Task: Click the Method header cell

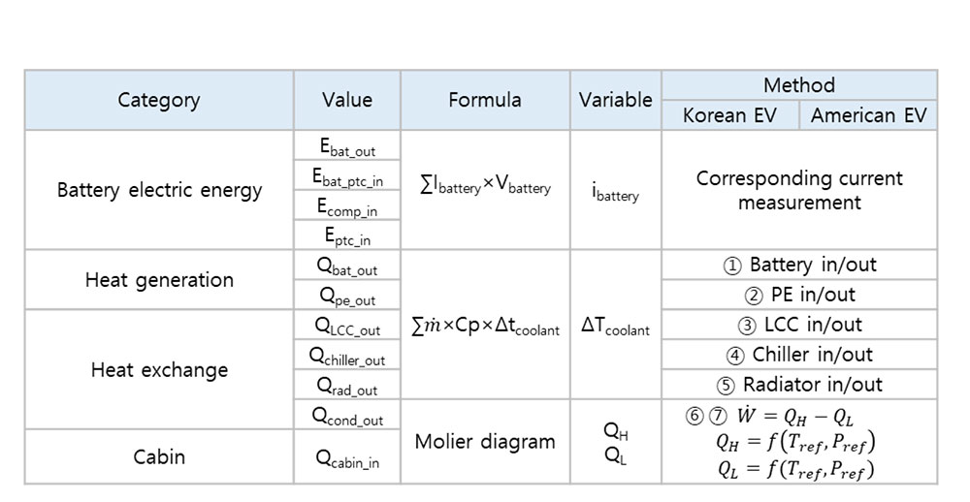Action: pos(798,85)
